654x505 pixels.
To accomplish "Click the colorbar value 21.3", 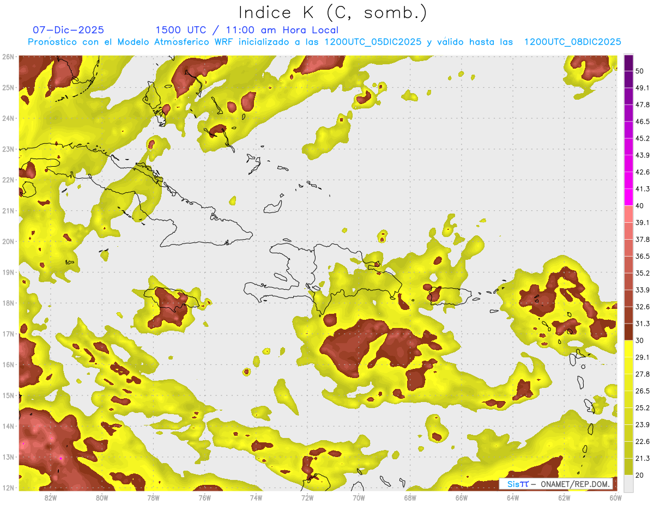I will tap(643, 458).
